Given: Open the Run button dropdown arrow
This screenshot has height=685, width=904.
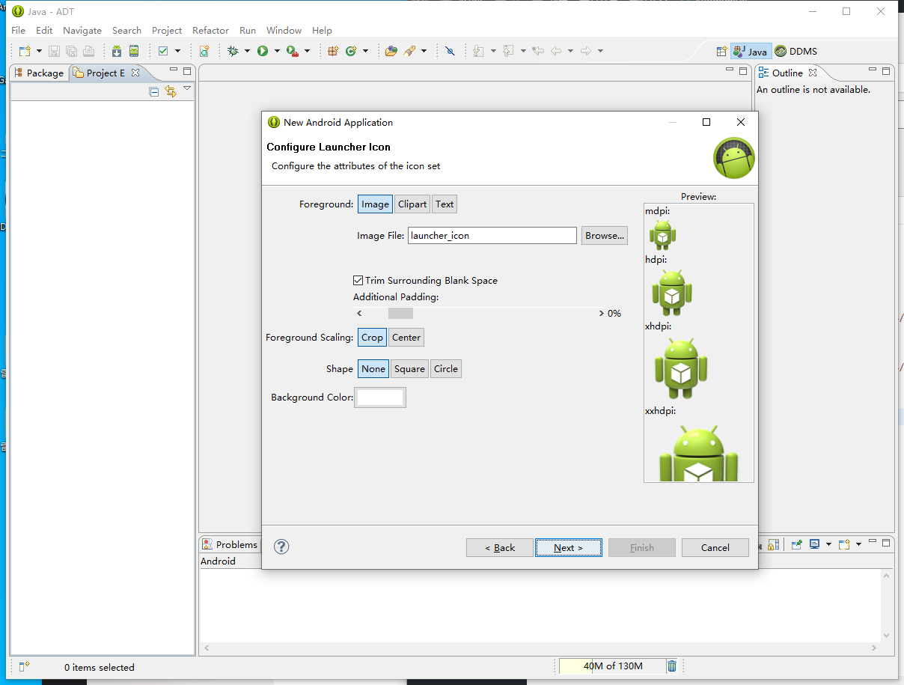Looking at the screenshot, I should 277,51.
